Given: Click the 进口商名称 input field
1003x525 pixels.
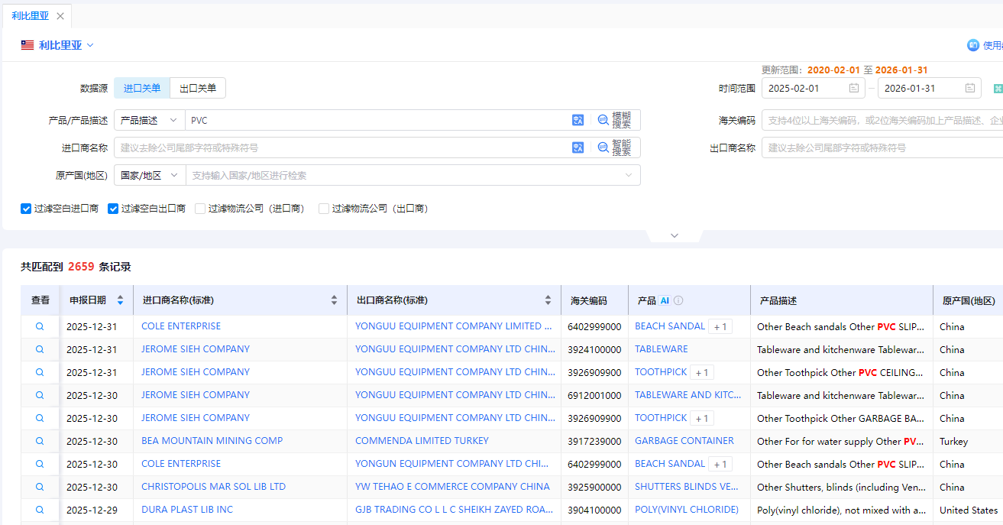Looking at the screenshot, I should [x=340, y=147].
